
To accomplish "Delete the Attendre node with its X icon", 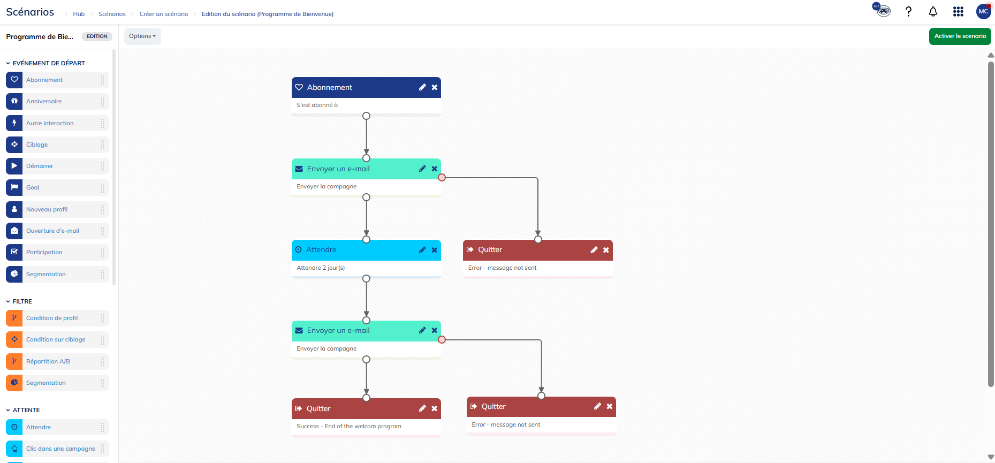I will pyautogui.click(x=435, y=250).
